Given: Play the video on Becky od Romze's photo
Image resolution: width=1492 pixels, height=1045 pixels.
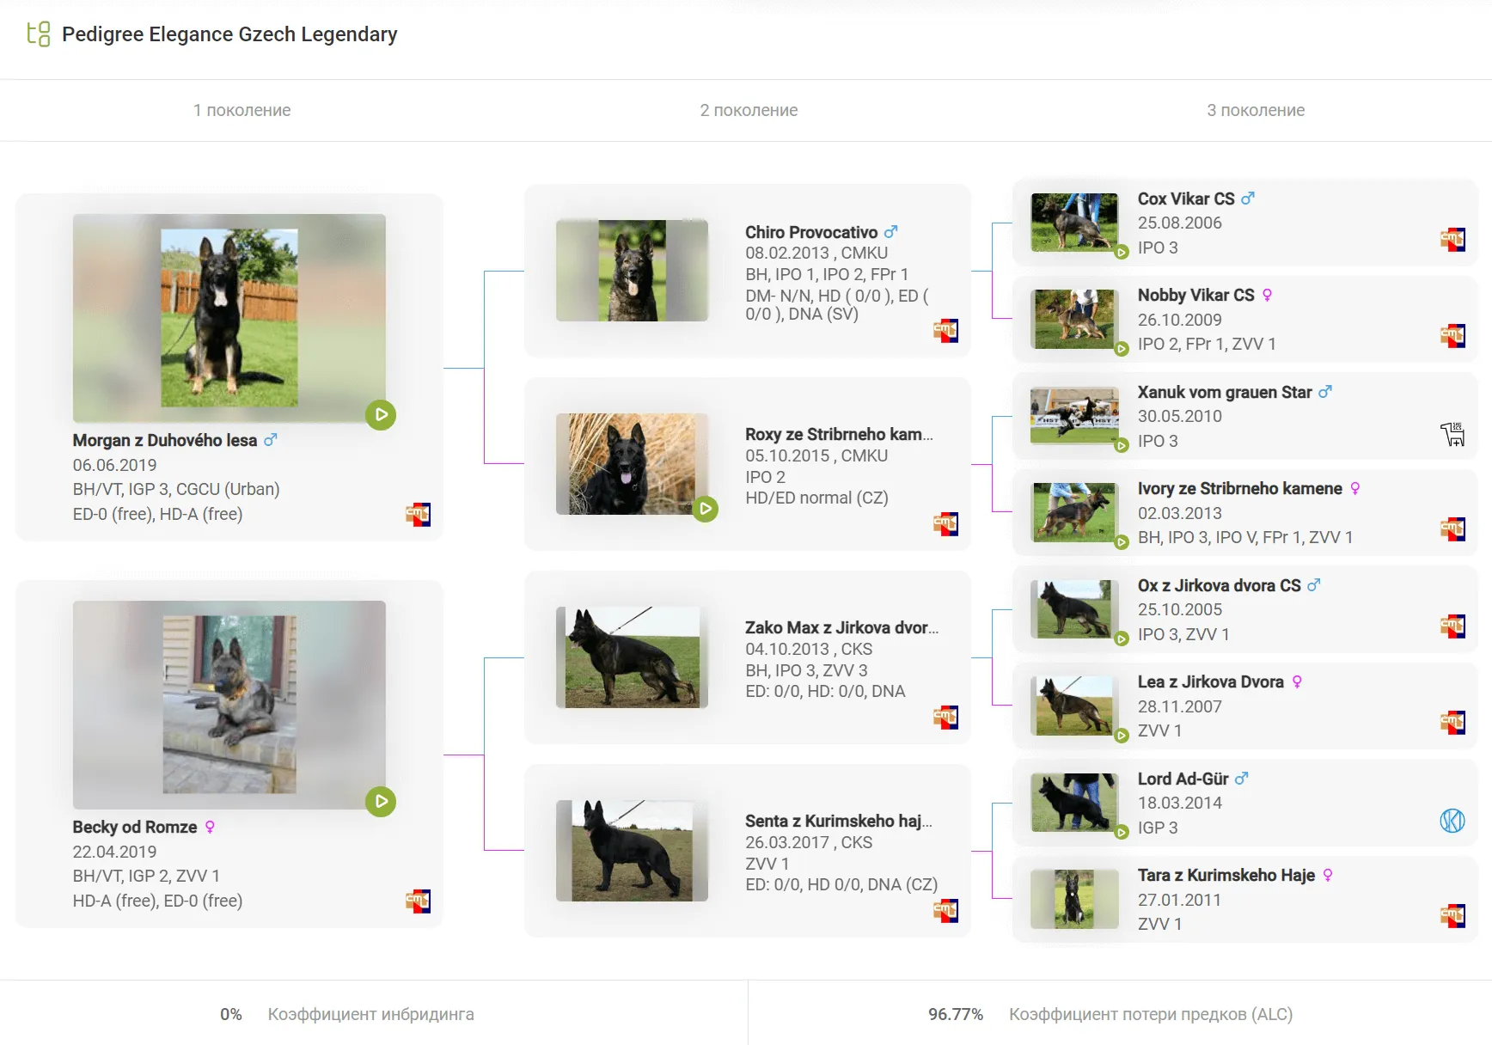Looking at the screenshot, I should pyautogui.click(x=380, y=802).
